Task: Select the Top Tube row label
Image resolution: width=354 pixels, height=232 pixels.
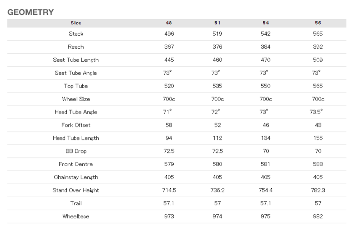Action: click(x=76, y=86)
